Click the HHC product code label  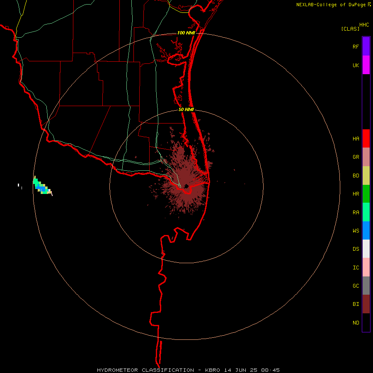[x=364, y=25]
